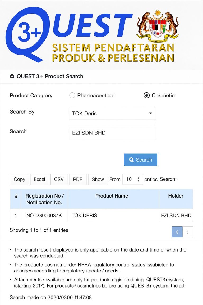The height and width of the screenshot is (305, 203).
Task: Select the Pharmaceutical radio button
Action: pos(72,96)
